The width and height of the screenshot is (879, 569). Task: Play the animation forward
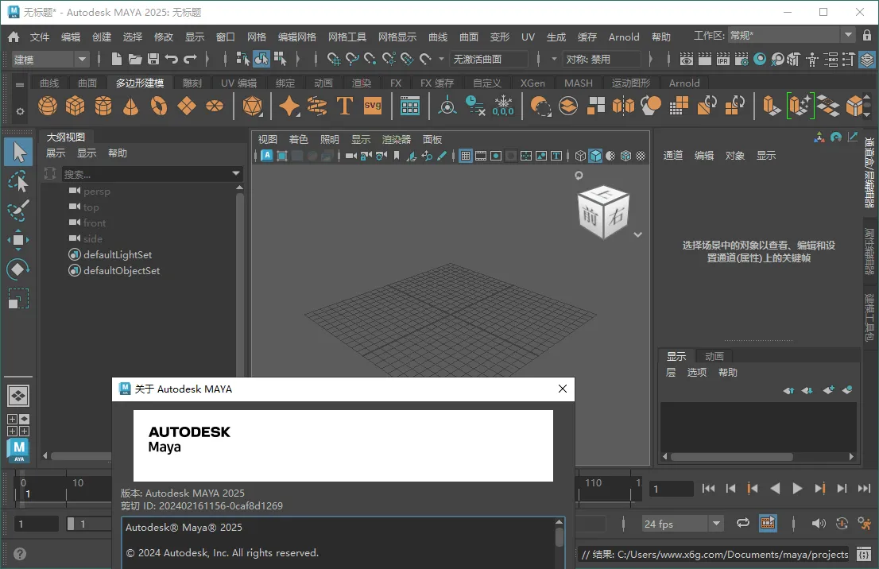[x=797, y=488]
